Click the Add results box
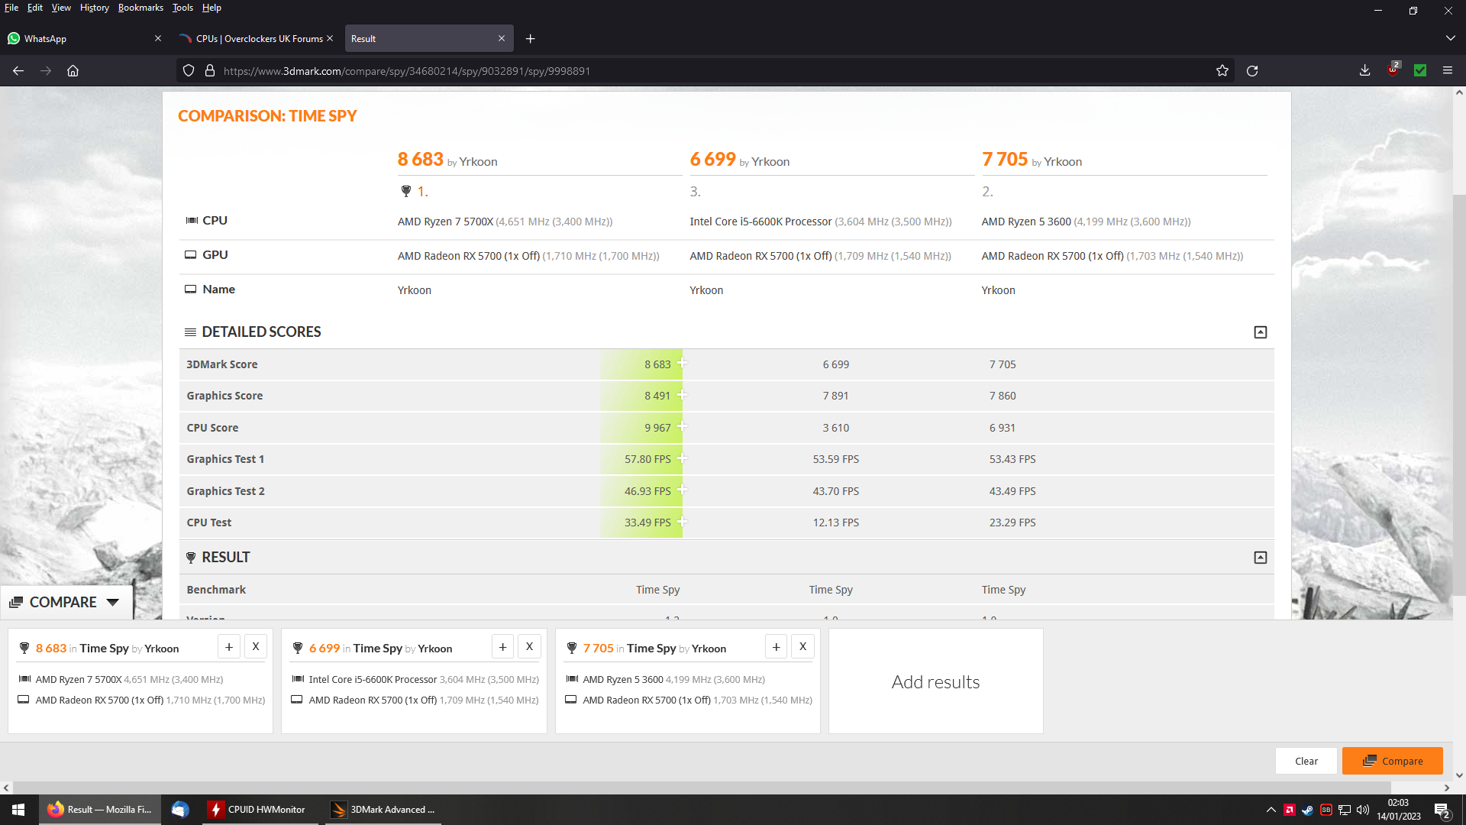 pos(935,681)
